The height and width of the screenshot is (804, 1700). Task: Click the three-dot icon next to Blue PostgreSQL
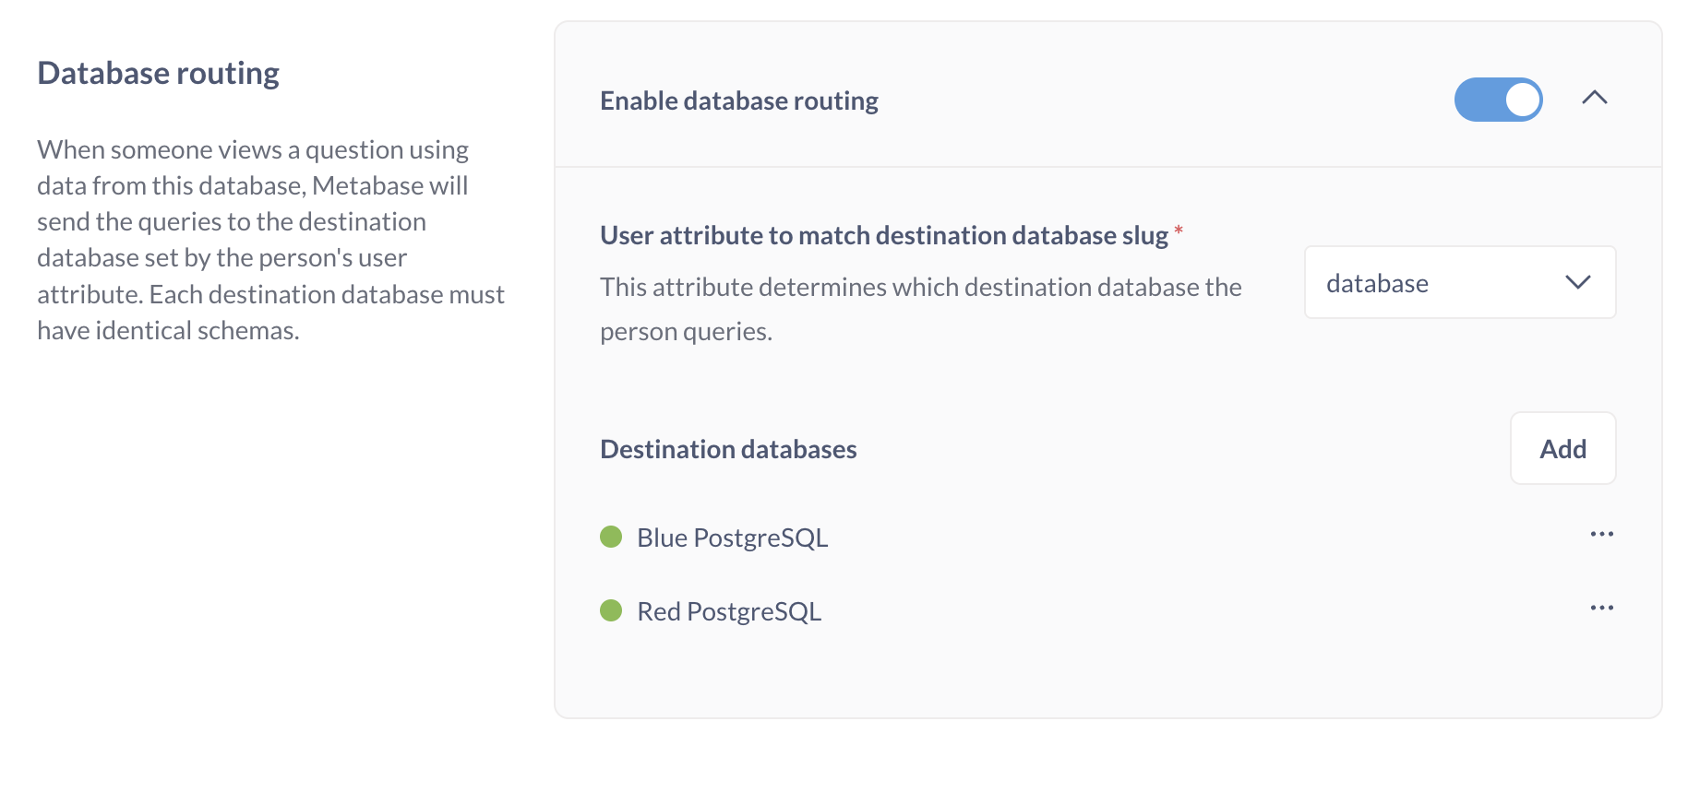(1602, 533)
